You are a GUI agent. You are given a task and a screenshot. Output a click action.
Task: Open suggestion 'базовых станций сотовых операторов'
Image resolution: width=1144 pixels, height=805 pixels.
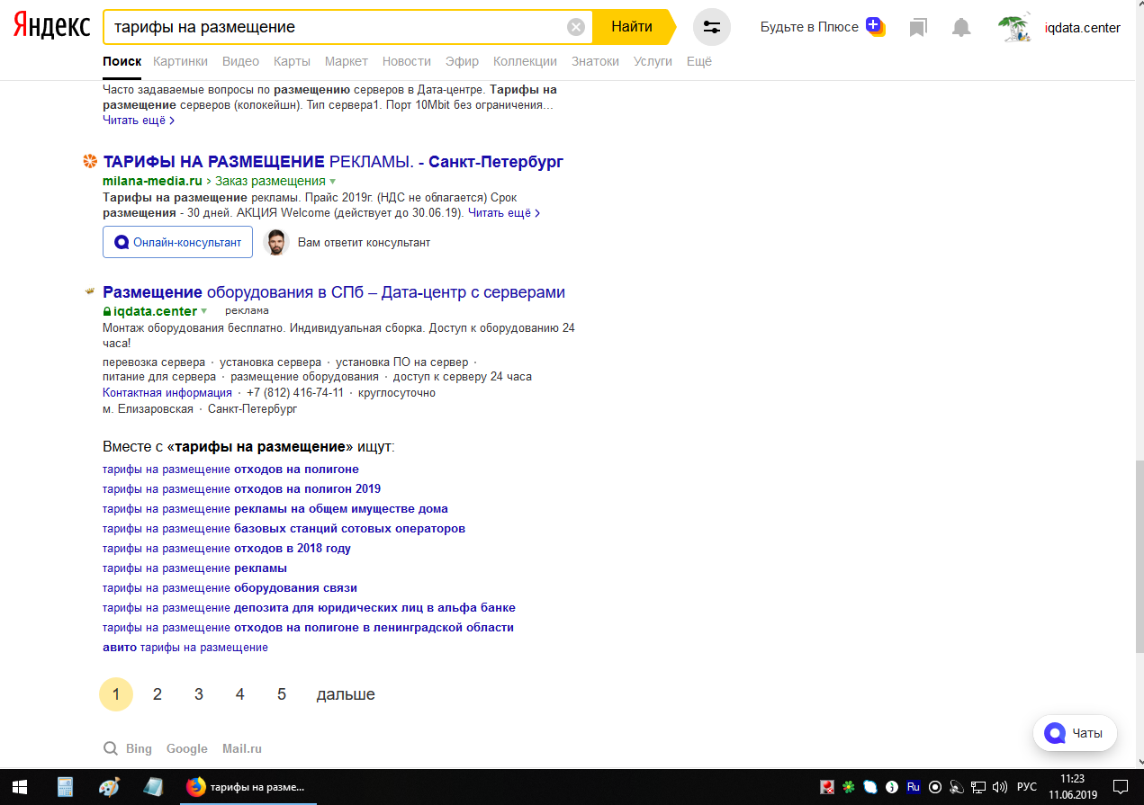[284, 529]
